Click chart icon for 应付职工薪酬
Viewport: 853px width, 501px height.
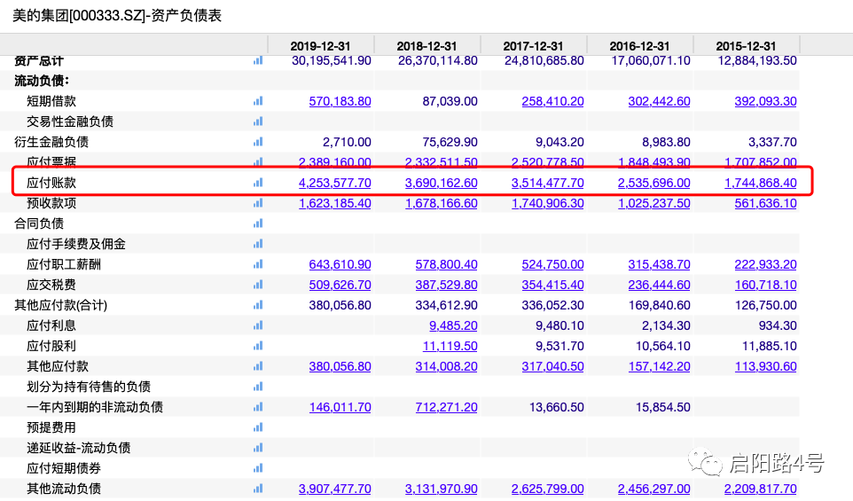[258, 264]
